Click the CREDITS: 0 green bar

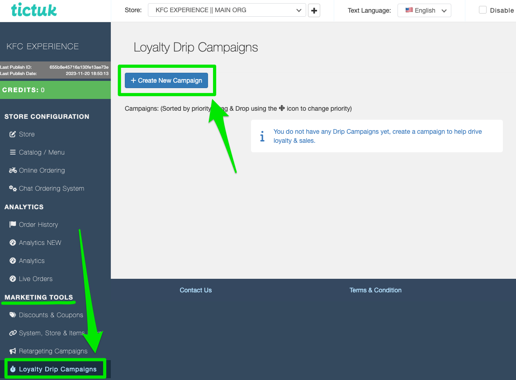pyautogui.click(x=55, y=90)
